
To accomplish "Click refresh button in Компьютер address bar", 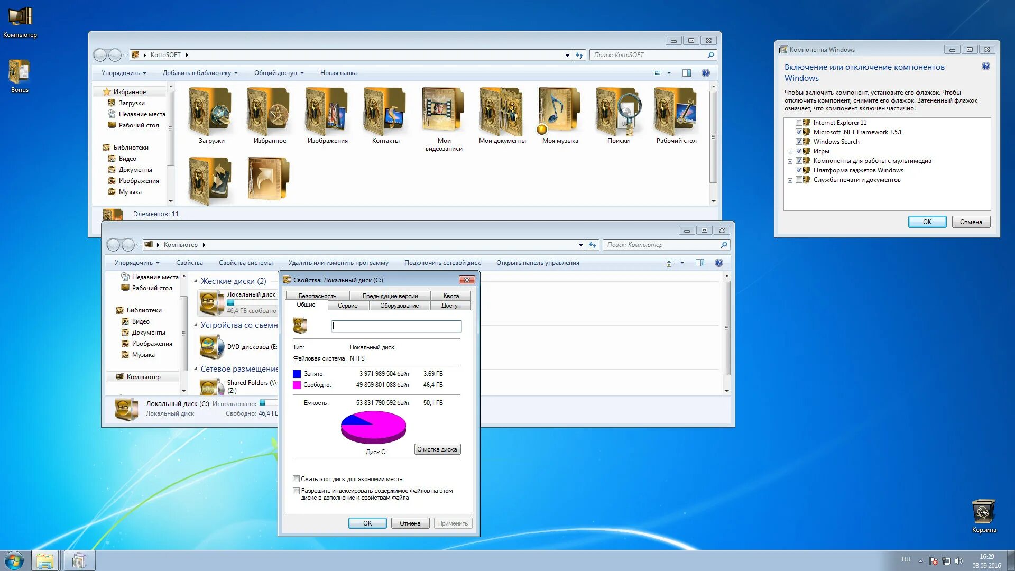I will (593, 245).
